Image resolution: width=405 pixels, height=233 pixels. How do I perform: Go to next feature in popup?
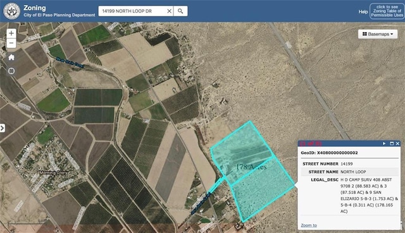pyautogui.click(x=384, y=143)
